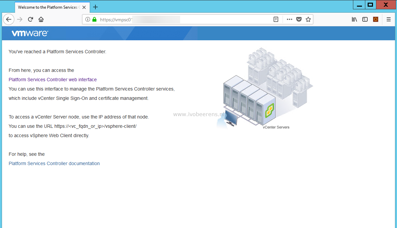This screenshot has width=397, height=228.
Task: Bookmark this page with the star icon
Action: tap(308, 19)
